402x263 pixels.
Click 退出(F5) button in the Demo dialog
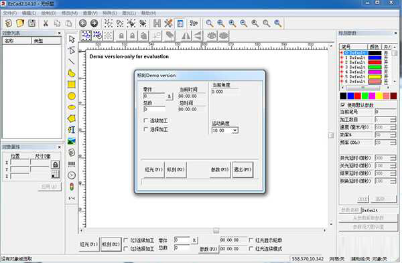[243, 169]
